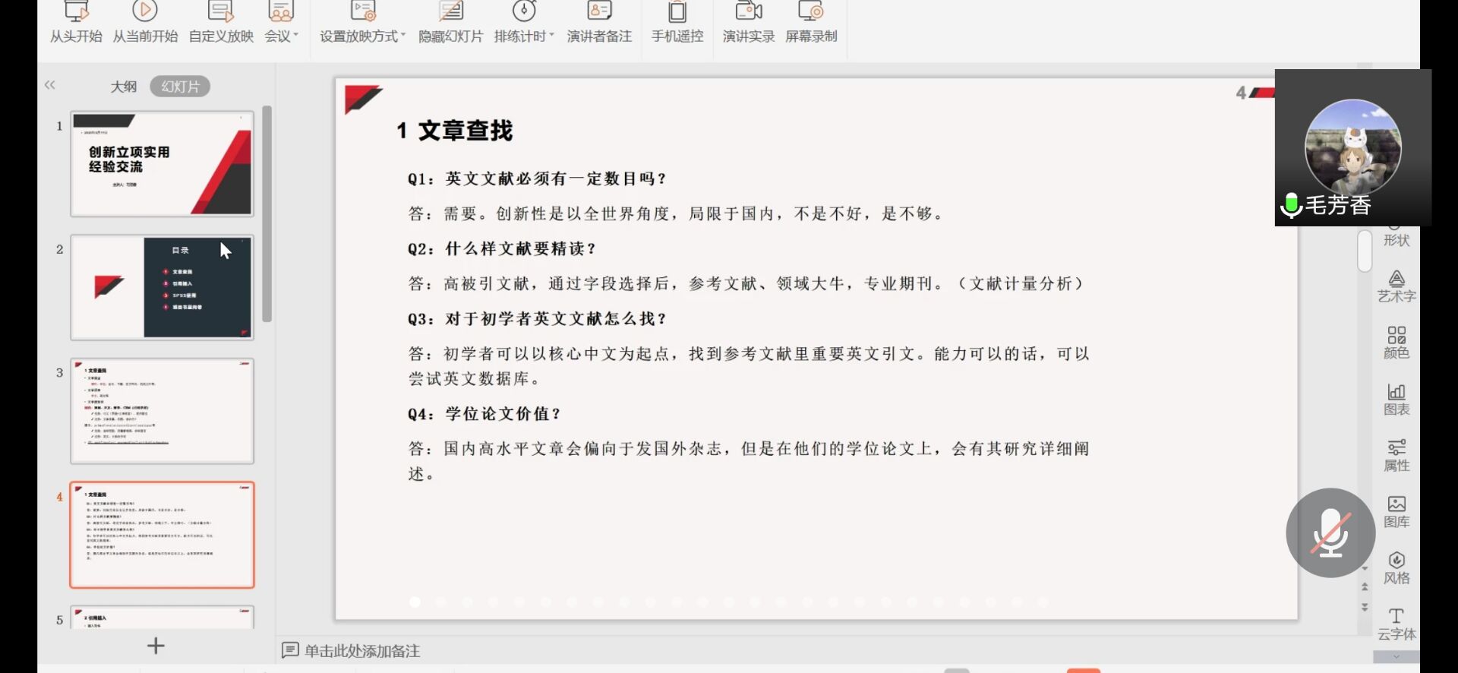Screen dimensions: 1458x673
Task: Collapse the slide thumbnail panel
Action: [50, 85]
